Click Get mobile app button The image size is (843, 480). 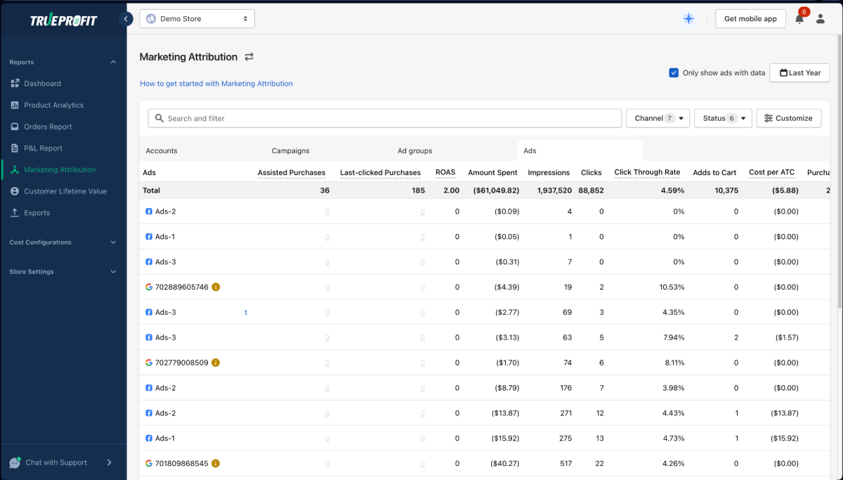point(750,19)
